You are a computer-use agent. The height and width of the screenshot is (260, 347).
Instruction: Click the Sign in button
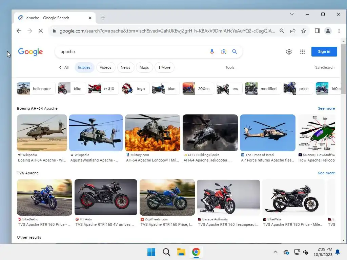(324, 51)
